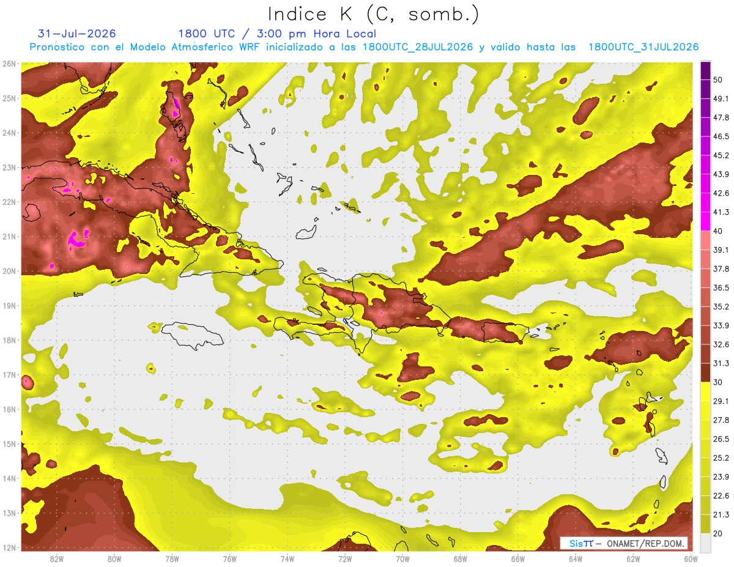Click the "1800 UTC / 3:00 pm Hora Local" label
Screen dimensions: 734x567
point(277,34)
